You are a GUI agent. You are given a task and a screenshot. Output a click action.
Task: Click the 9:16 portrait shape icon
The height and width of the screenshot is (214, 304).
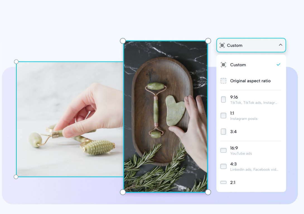pos(223,100)
